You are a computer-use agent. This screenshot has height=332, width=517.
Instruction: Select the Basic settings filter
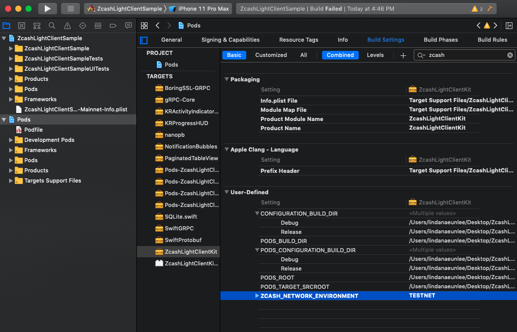tap(234, 55)
